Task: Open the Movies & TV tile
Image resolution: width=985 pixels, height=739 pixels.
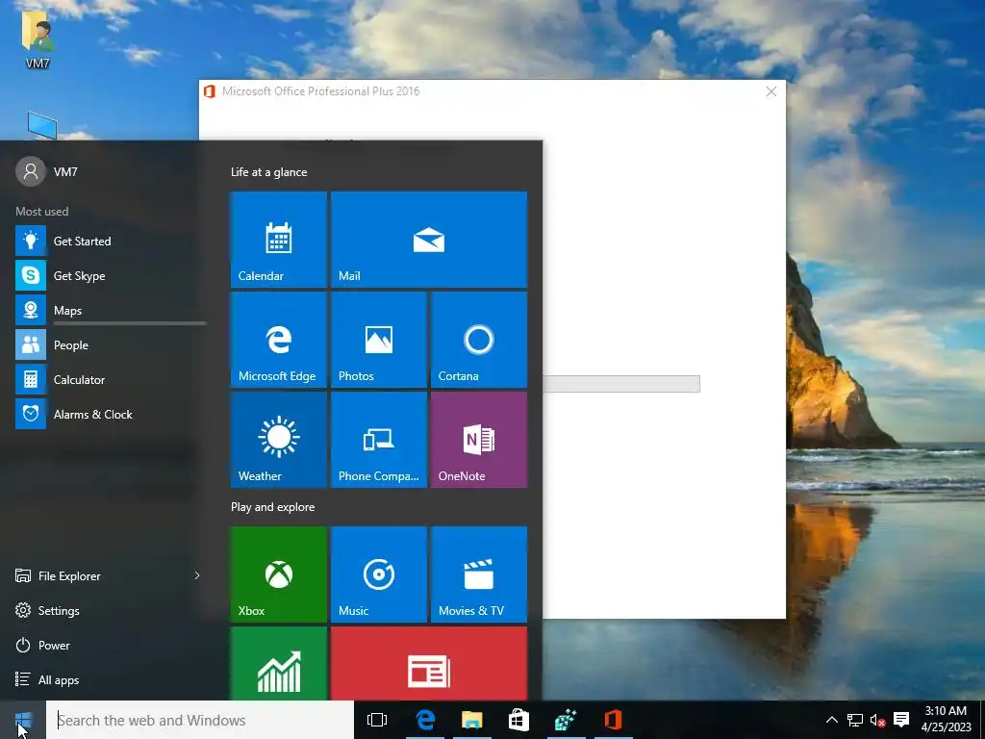Action: tap(479, 574)
